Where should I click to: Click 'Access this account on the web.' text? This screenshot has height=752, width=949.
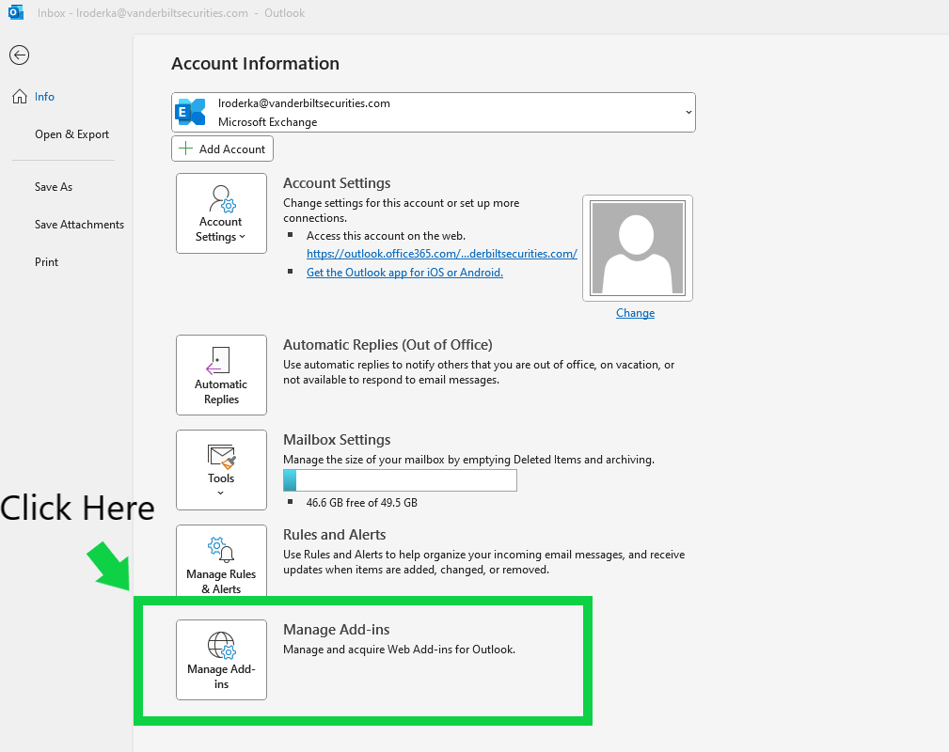(x=387, y=236)
